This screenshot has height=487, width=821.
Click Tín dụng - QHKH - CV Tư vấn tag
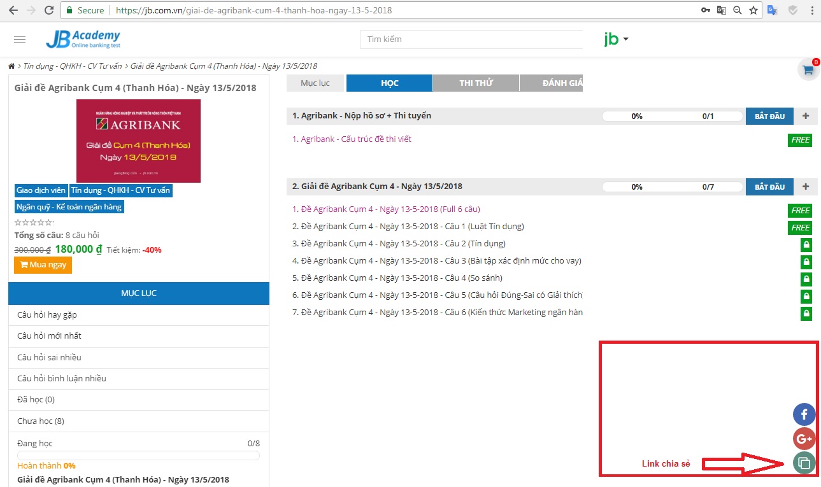120,190
